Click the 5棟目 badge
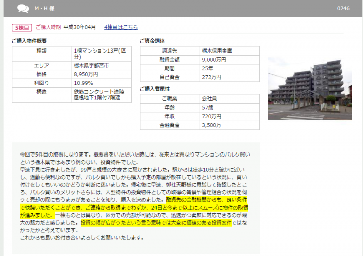Image resolution: width=363 pixels, height=256 pixels. [x=22, y=28]
